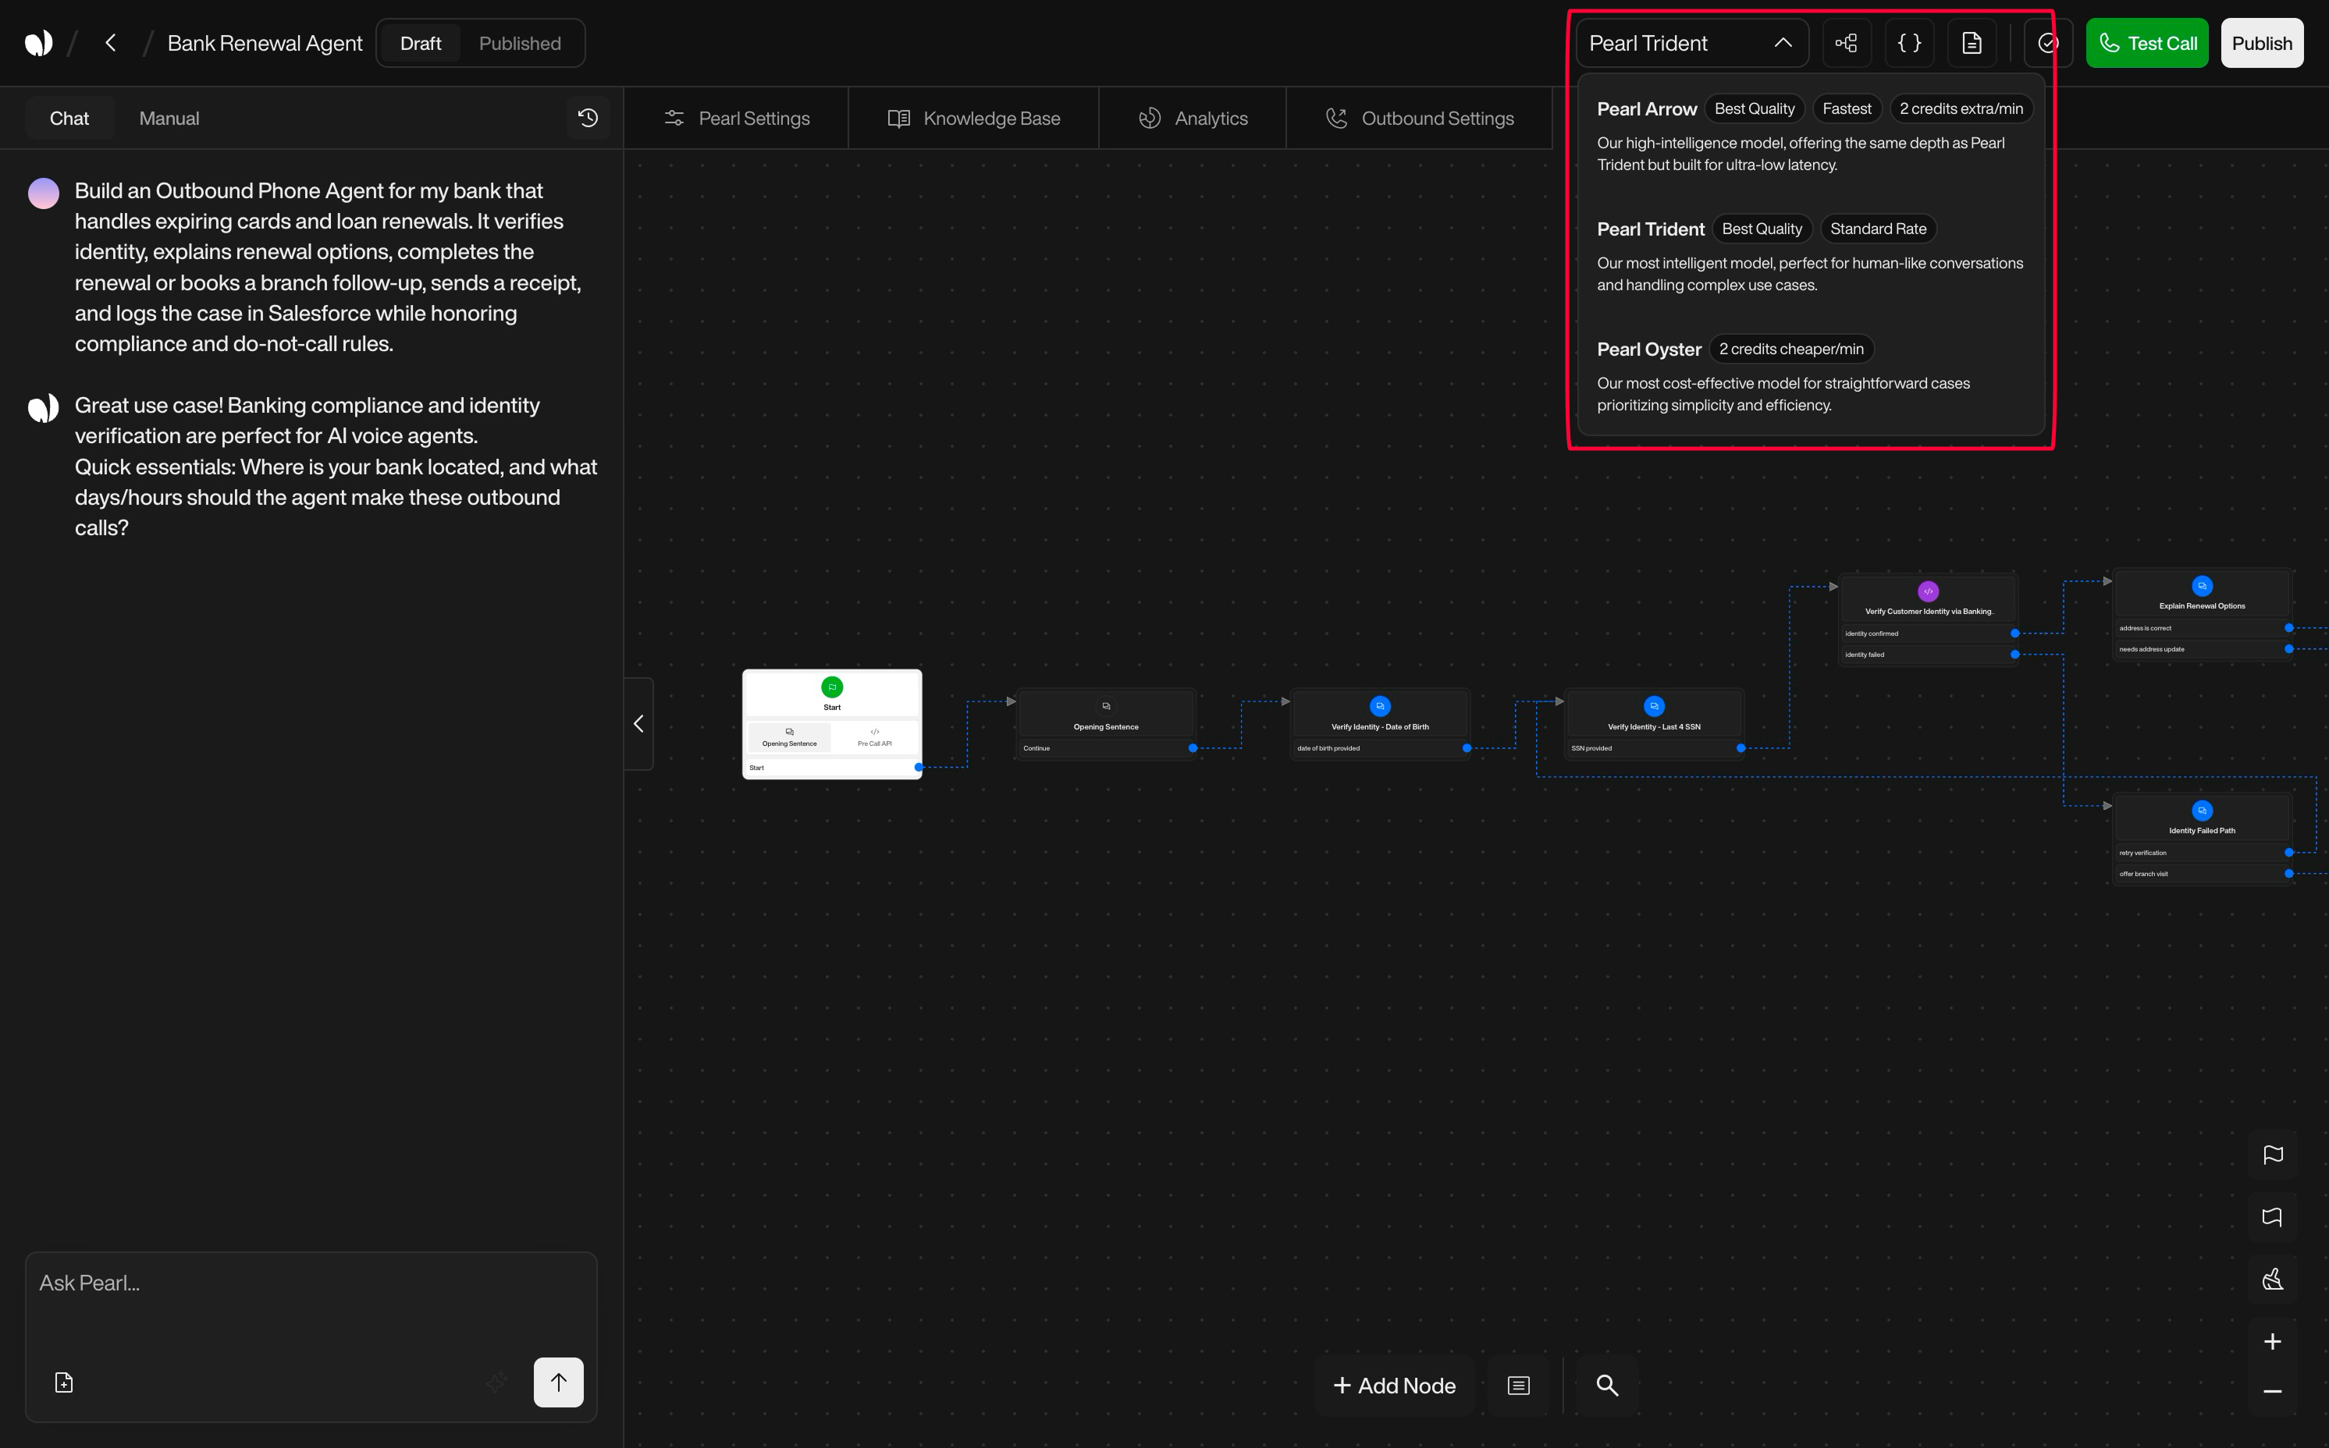Open the workflow tree view icon
This screenshot has height=1448, width=2329.
(x=1846, y=42)
